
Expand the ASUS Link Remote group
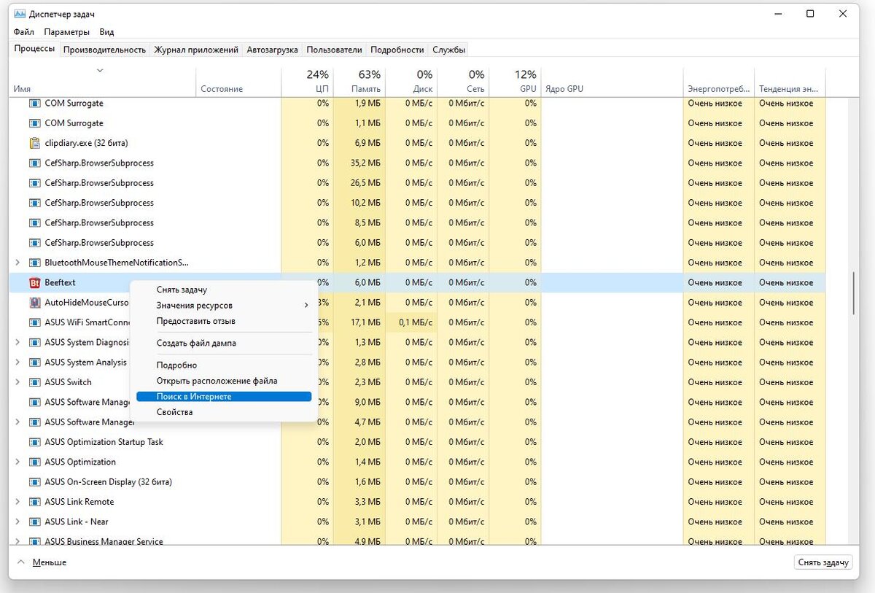click(x=17, y=502)
